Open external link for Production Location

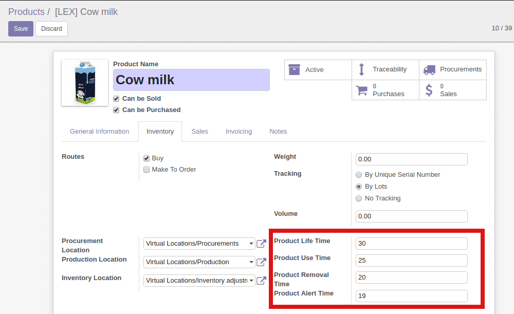[261, 262]
